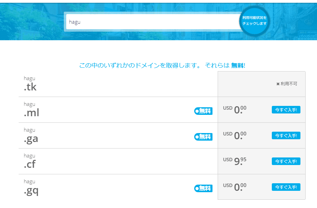Click the unavailable X icon for .tk

278,84
